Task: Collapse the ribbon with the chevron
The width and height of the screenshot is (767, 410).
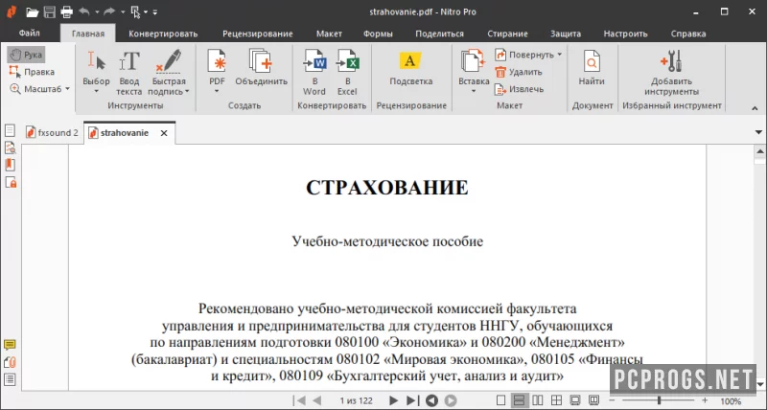Action: 755,108
